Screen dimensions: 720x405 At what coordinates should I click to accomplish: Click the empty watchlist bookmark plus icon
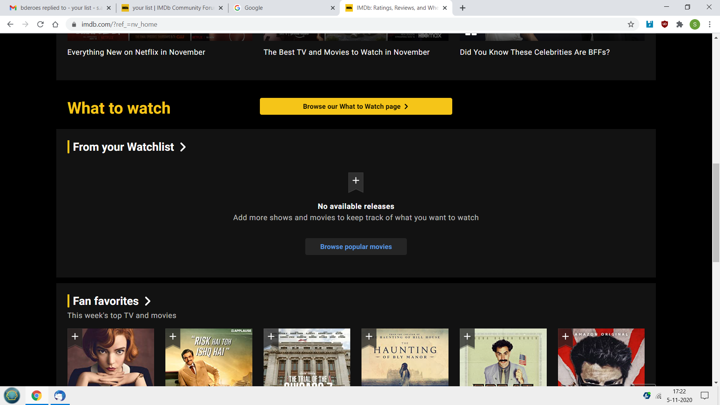(355, 181)
